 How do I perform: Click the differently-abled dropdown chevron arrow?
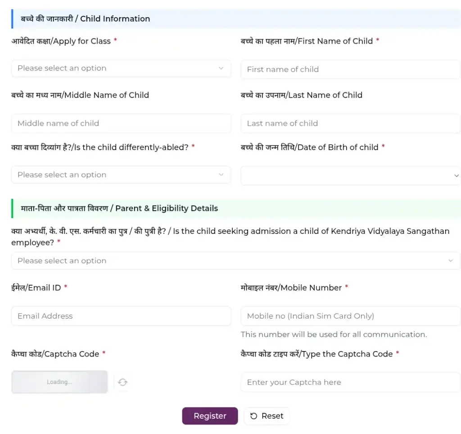pos(221,175)
